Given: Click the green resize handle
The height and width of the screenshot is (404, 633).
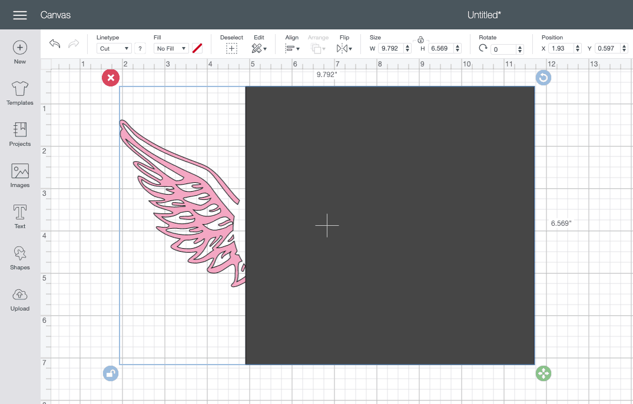Looking at the screenshot, I should click(x=543, y=373).
